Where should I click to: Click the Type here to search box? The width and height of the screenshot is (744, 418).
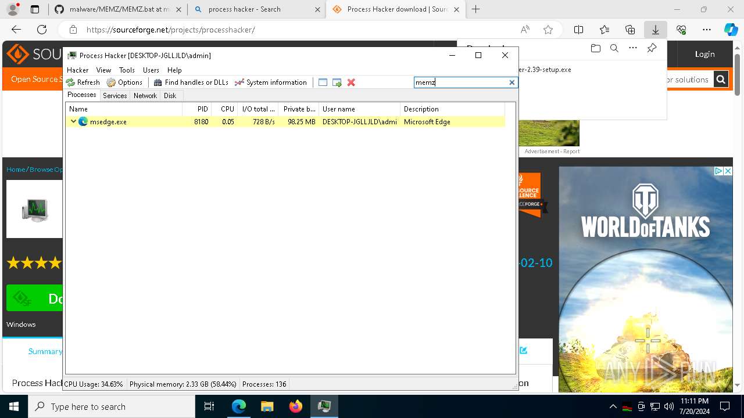(112, 406)
